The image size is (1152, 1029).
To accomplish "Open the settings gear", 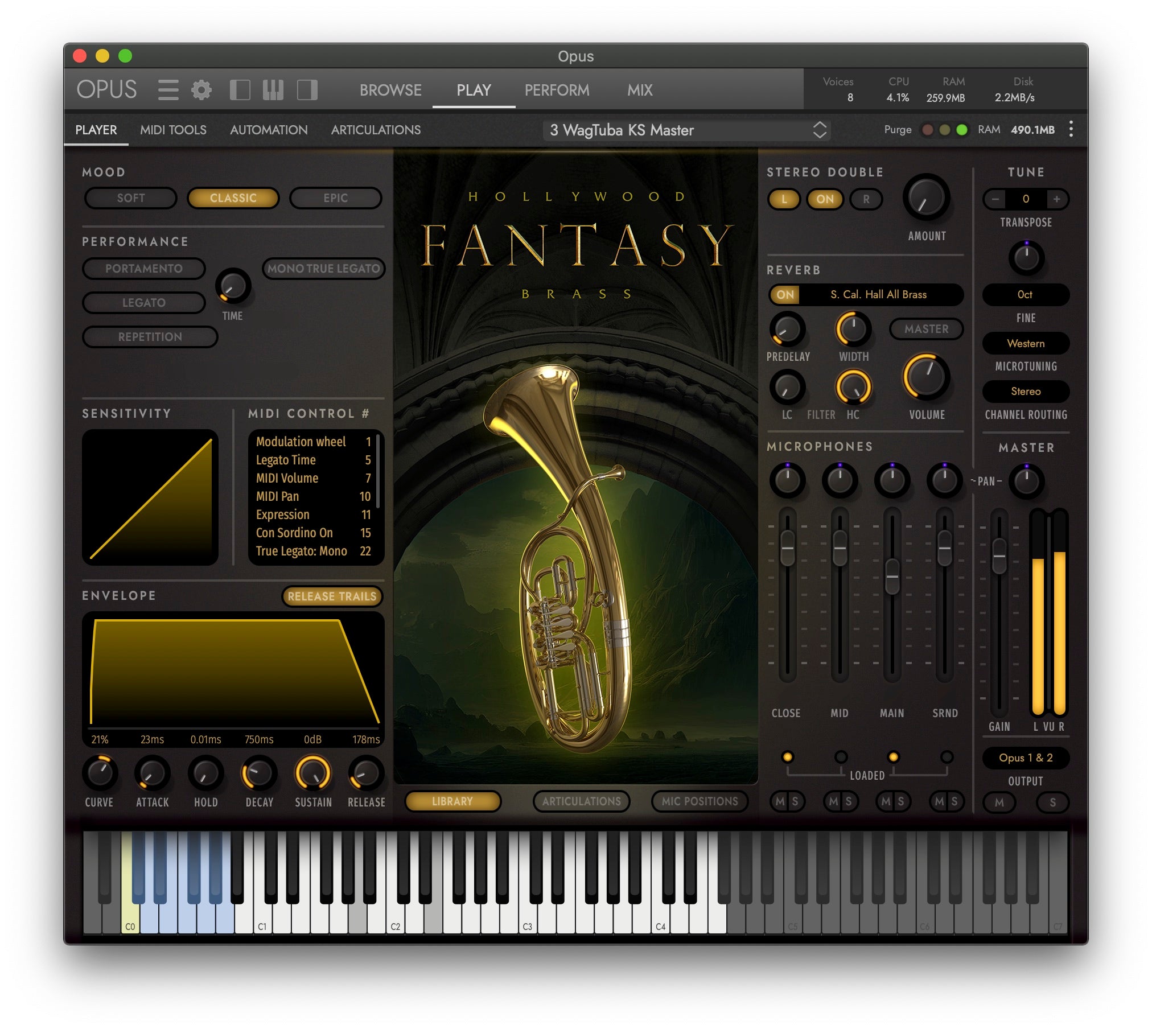I will [x=200, y=90].
